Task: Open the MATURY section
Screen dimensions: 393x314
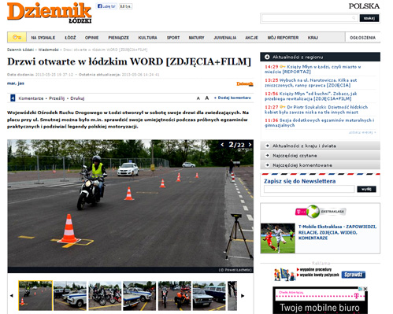Action: coord(196,38)
